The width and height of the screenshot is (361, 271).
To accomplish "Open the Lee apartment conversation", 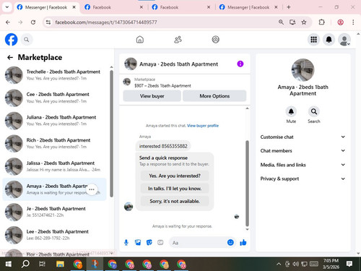I will click(54, 235).
